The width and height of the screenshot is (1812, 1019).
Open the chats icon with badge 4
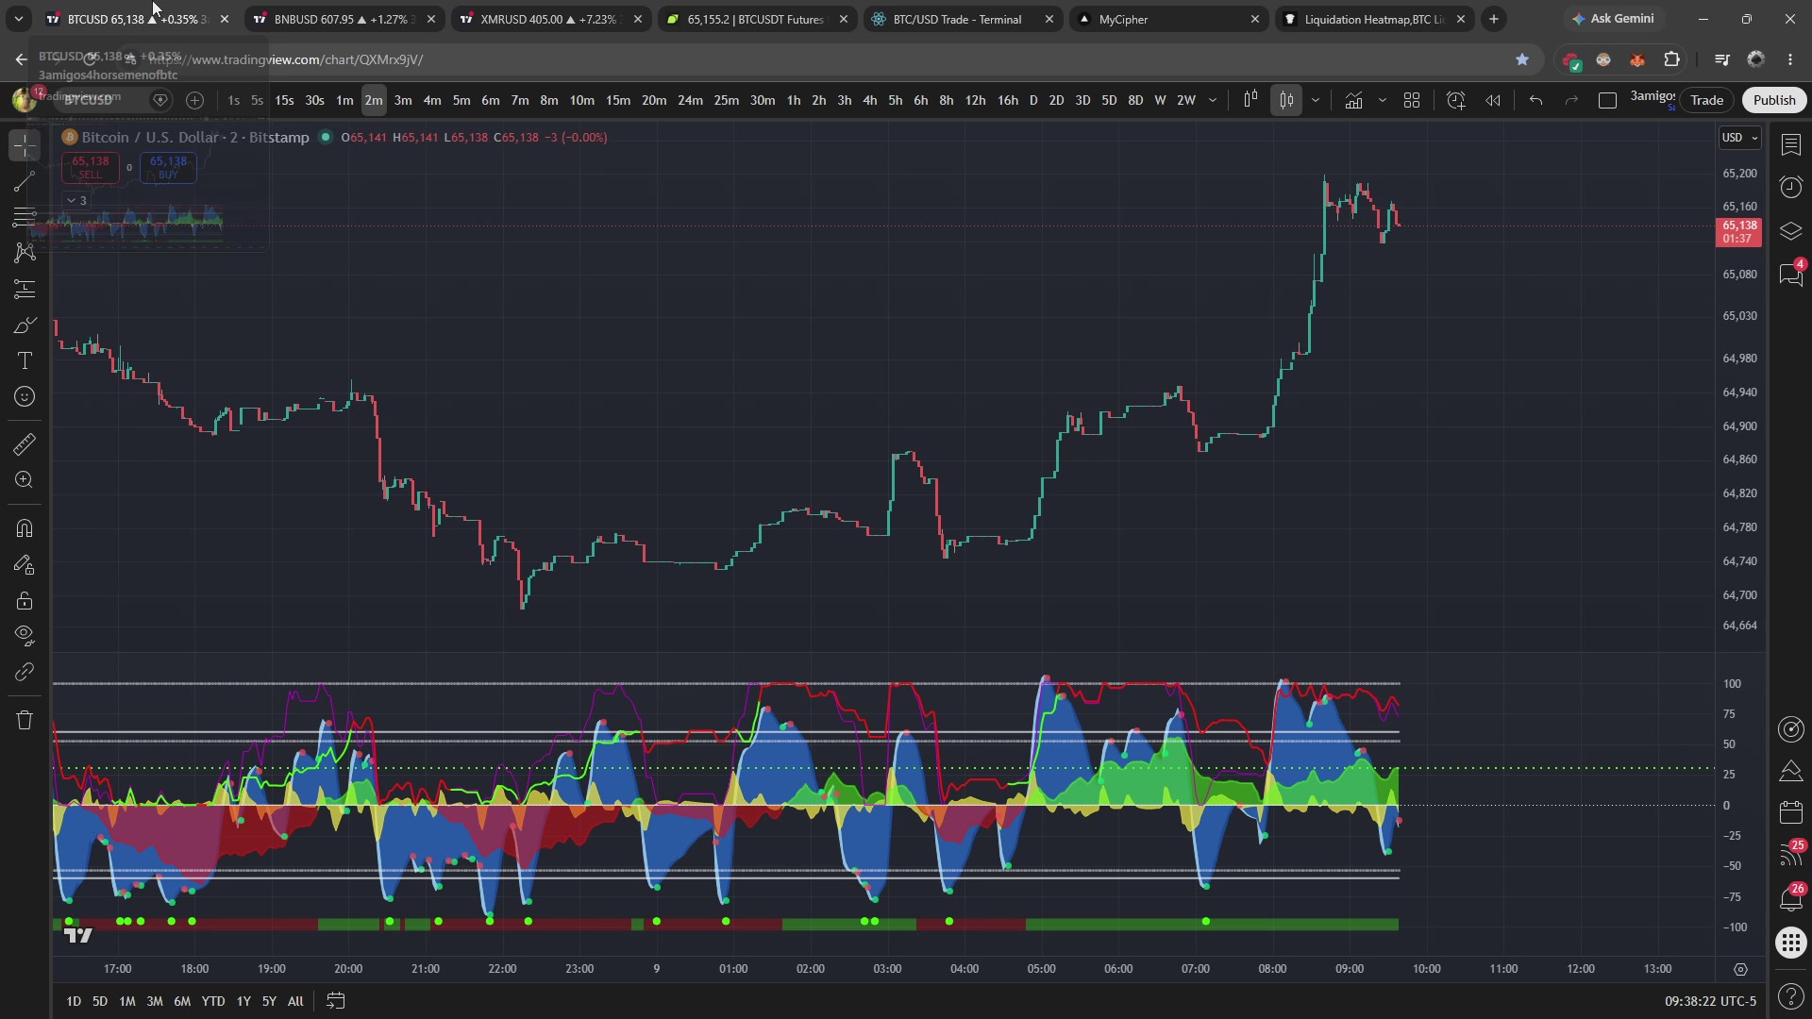pos(1790,274)
